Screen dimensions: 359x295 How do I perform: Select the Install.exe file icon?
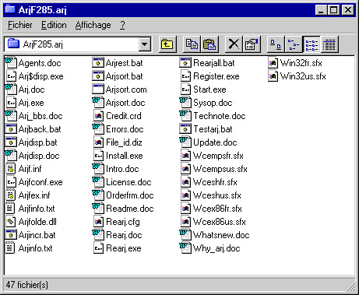(x=98, y=156)
